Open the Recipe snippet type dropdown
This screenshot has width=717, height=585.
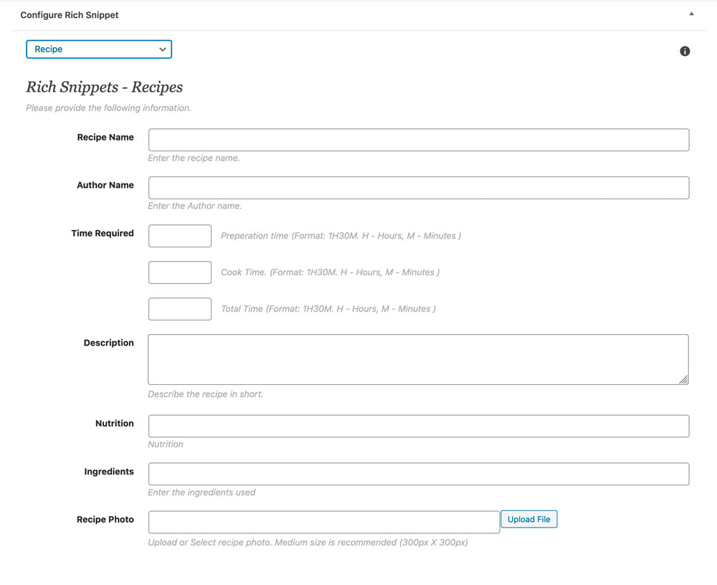[x=99, y=49]
